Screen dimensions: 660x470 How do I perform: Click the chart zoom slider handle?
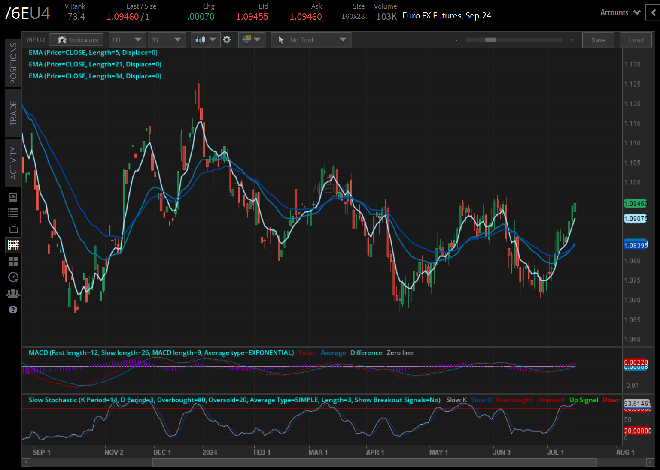[490, 40]
